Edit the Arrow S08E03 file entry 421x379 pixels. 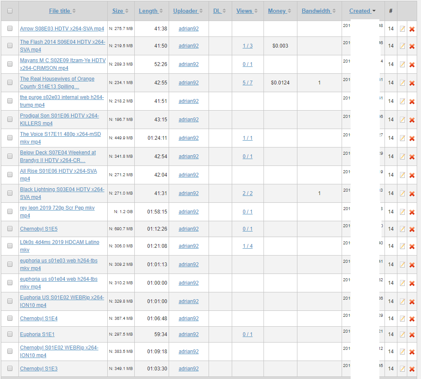click(402, 29)
